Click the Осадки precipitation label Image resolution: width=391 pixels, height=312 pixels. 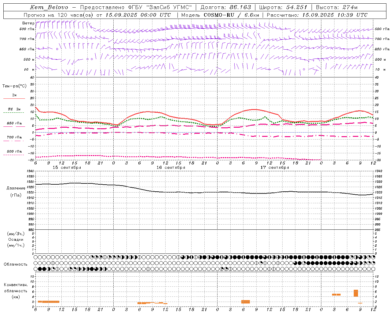[16, 239]
